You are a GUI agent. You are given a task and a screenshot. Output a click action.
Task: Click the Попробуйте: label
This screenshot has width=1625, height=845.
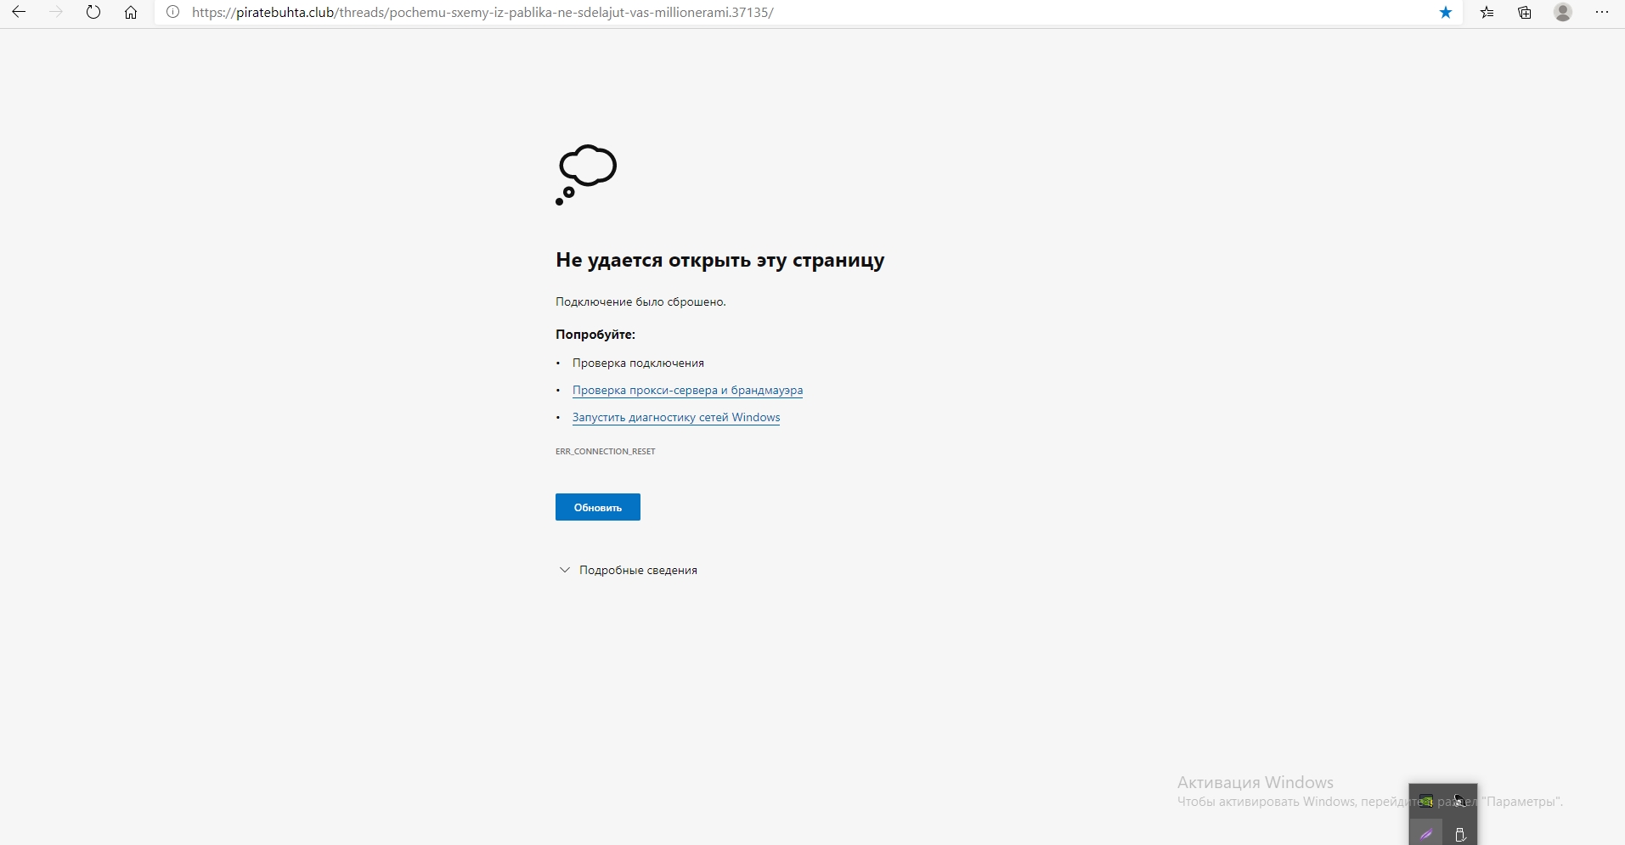tap(595, 335)
